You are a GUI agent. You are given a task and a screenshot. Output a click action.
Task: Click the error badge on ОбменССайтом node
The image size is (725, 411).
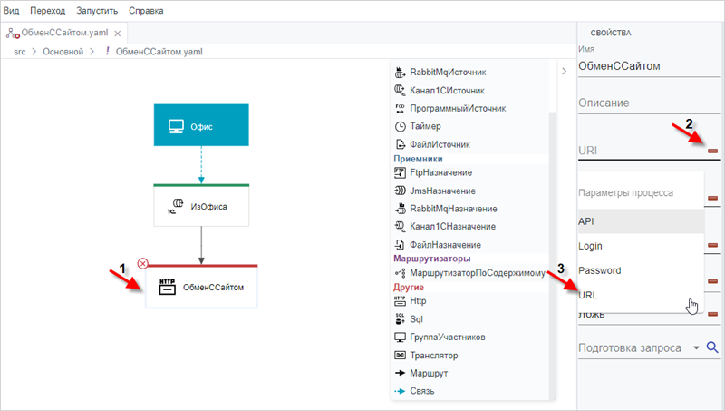coord(143,263)
